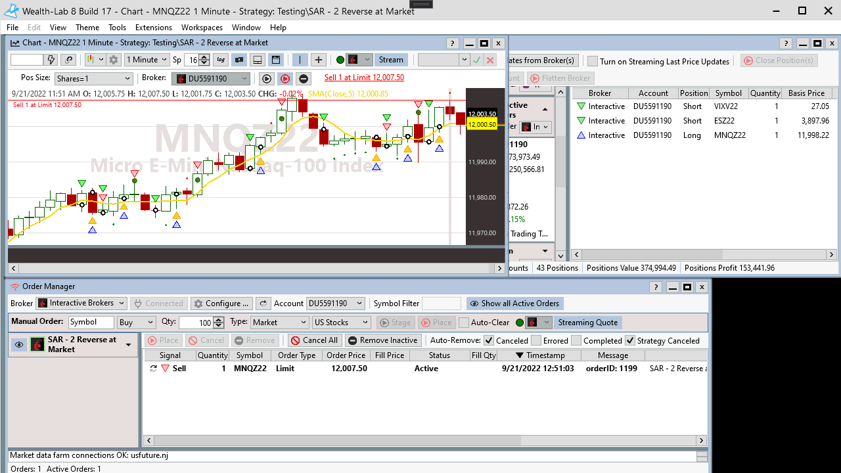Click the play icon beside broker dropdown in chart
This screenshot has width=841, height=473.
click(267, 78)
